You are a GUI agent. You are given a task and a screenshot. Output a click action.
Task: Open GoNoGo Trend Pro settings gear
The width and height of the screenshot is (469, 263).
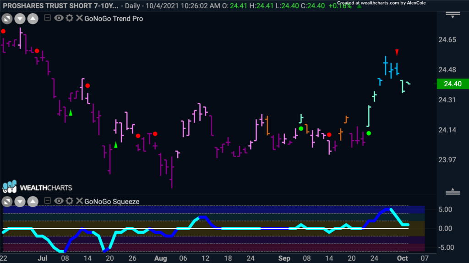tap(70, 18)
